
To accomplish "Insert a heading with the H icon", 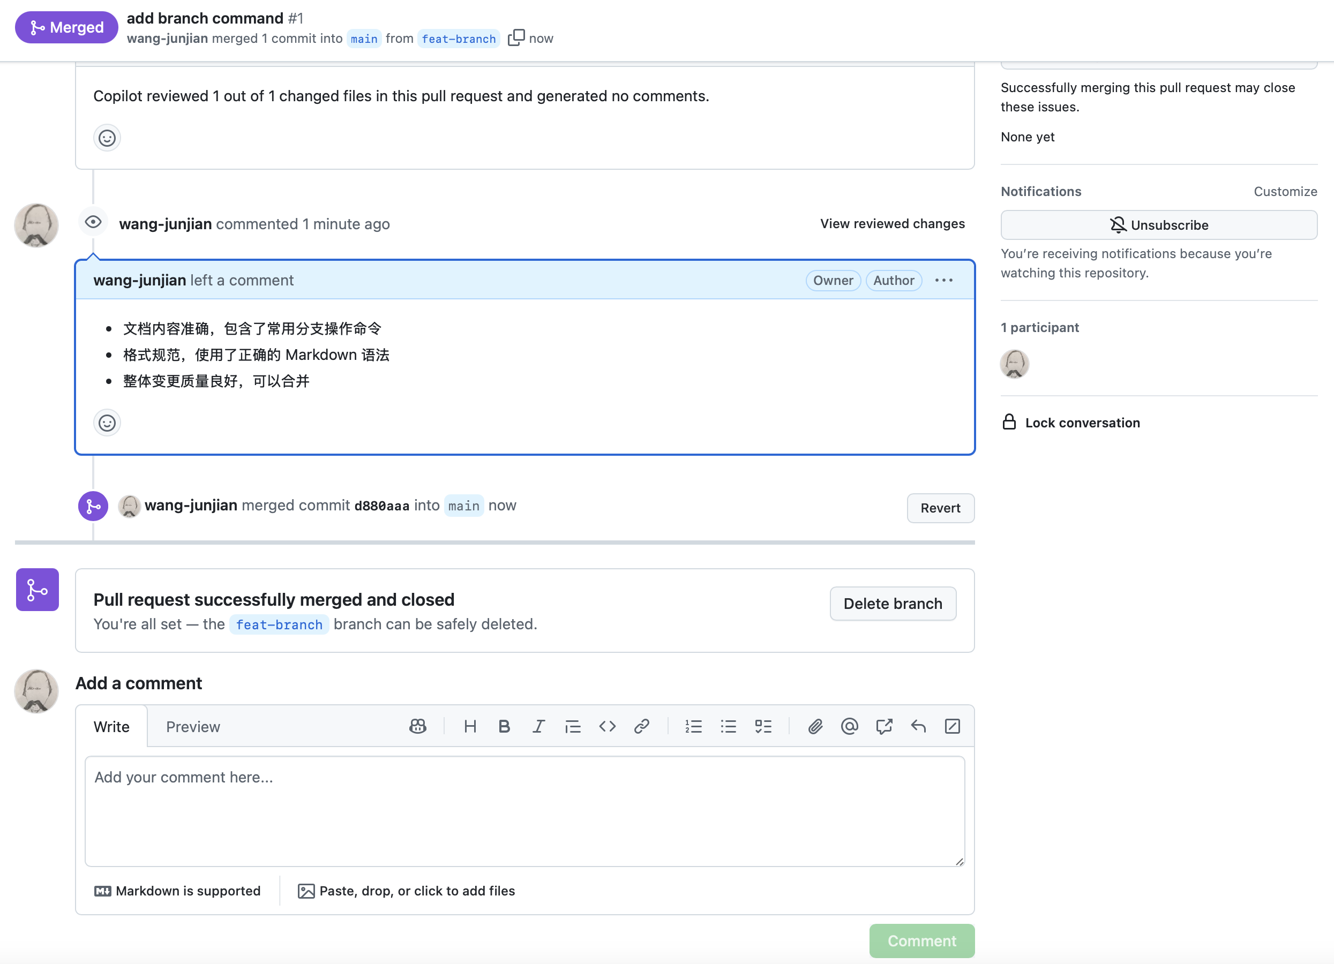I will pyautogui.click(x=470, y=727).
